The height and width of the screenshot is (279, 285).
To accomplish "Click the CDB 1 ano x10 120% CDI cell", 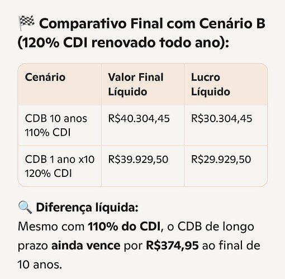I will (60, 166).
